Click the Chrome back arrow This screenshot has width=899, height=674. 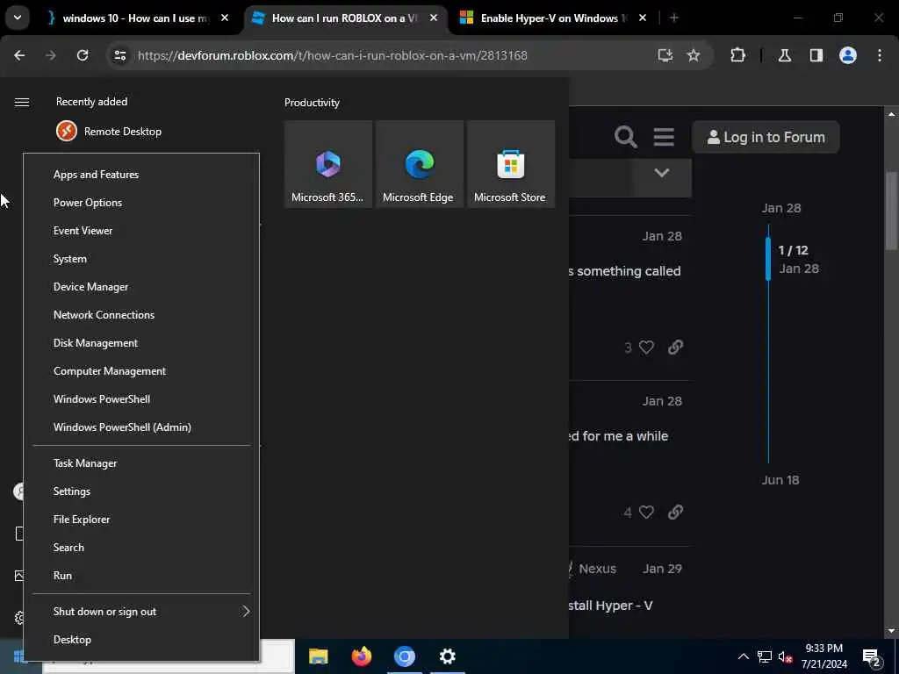point(19,55)
